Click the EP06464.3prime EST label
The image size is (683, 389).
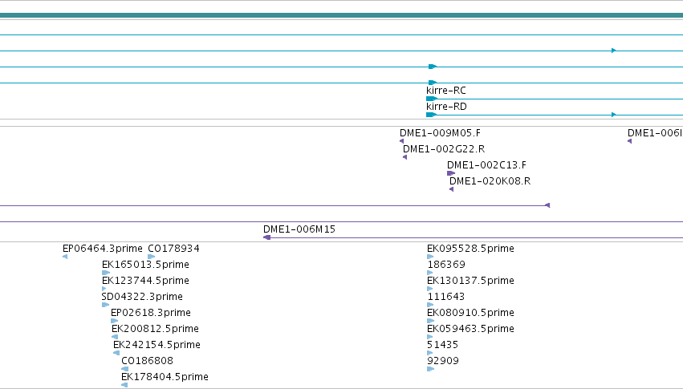coord(103,249)
